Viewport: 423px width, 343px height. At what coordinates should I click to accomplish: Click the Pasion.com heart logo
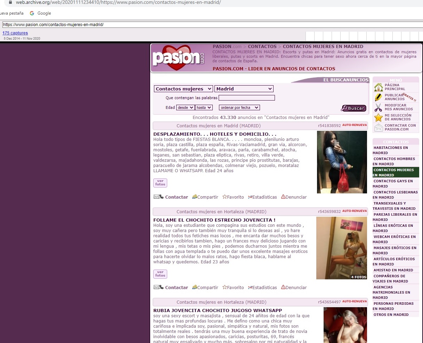pyautogui.click(x=178, y=58)
